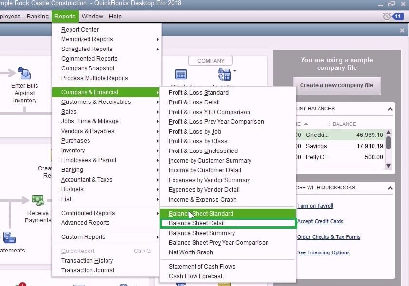Click Order Checks & Tax Forms link
This screenshot has width=409, height=286.
(329, 237)
